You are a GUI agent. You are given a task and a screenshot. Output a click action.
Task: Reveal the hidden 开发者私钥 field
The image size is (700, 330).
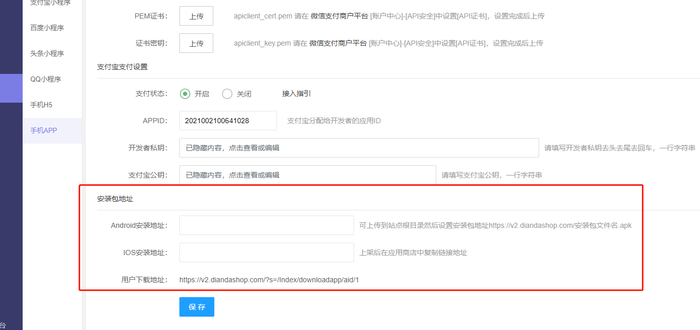tap(359, 148)
